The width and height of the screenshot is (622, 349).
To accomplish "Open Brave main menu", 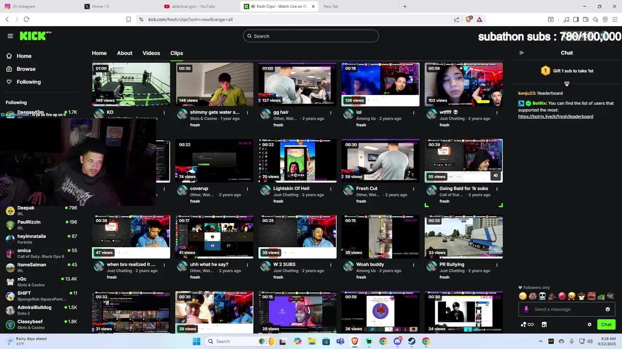I will click(615, 19).
